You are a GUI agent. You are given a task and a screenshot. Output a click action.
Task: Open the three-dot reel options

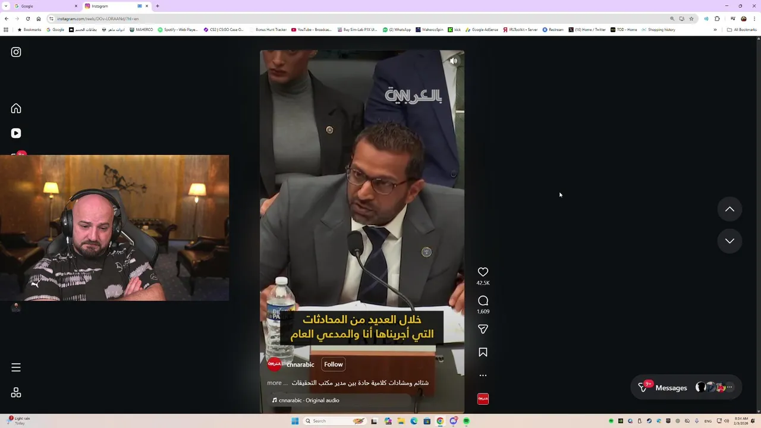pyautogui.click(x=483, y=376)
